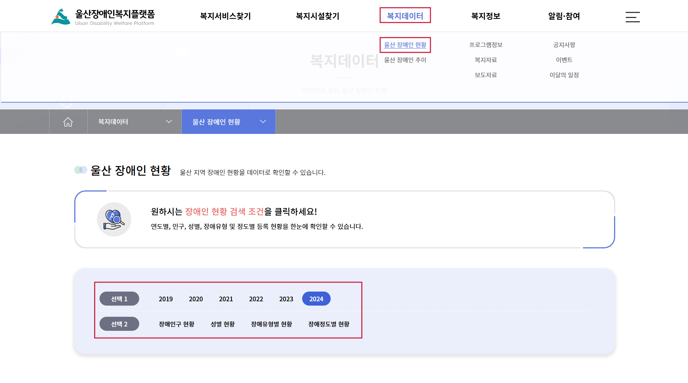
Task: Choose the 2024 year option
Action: [x=316, y=299]
